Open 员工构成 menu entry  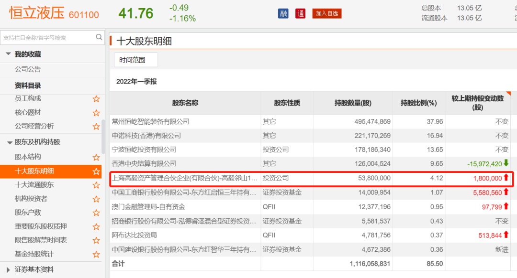28,98
